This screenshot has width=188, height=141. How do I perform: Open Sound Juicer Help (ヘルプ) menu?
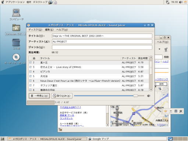(x=62, y=30)
